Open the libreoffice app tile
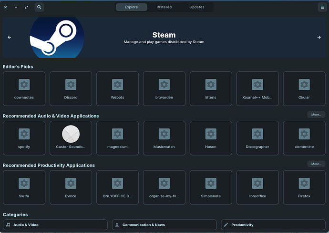This screenshot has width=329, height=233. pyautogui.click(x=257, y=187)
